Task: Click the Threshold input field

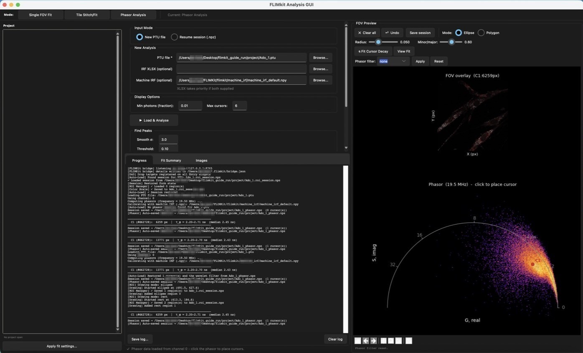Action: (168, 149)
